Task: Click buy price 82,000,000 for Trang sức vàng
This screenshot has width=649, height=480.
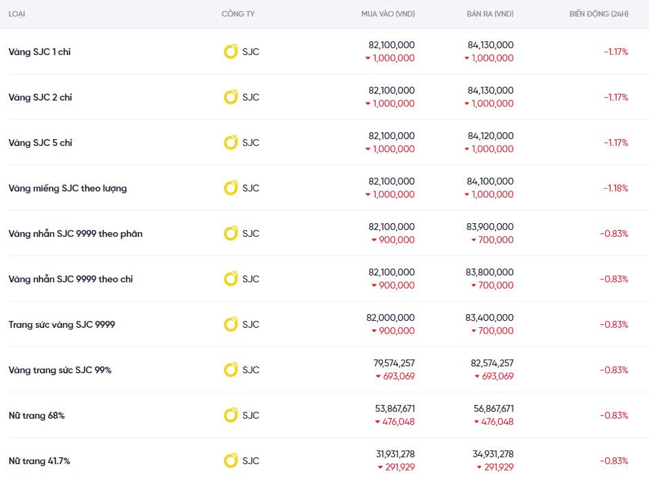Action: tap(390, 317)
